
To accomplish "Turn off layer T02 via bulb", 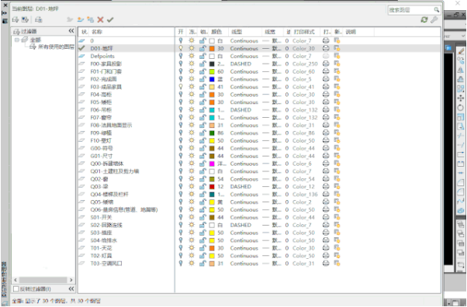I will pos(181,256).
